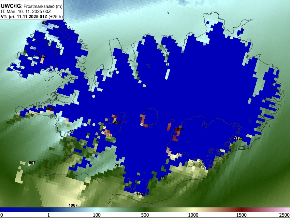The image size is (290, 218).
Task: Click the 0 tick label on the color scale
Action: click(x=2, y=215)
